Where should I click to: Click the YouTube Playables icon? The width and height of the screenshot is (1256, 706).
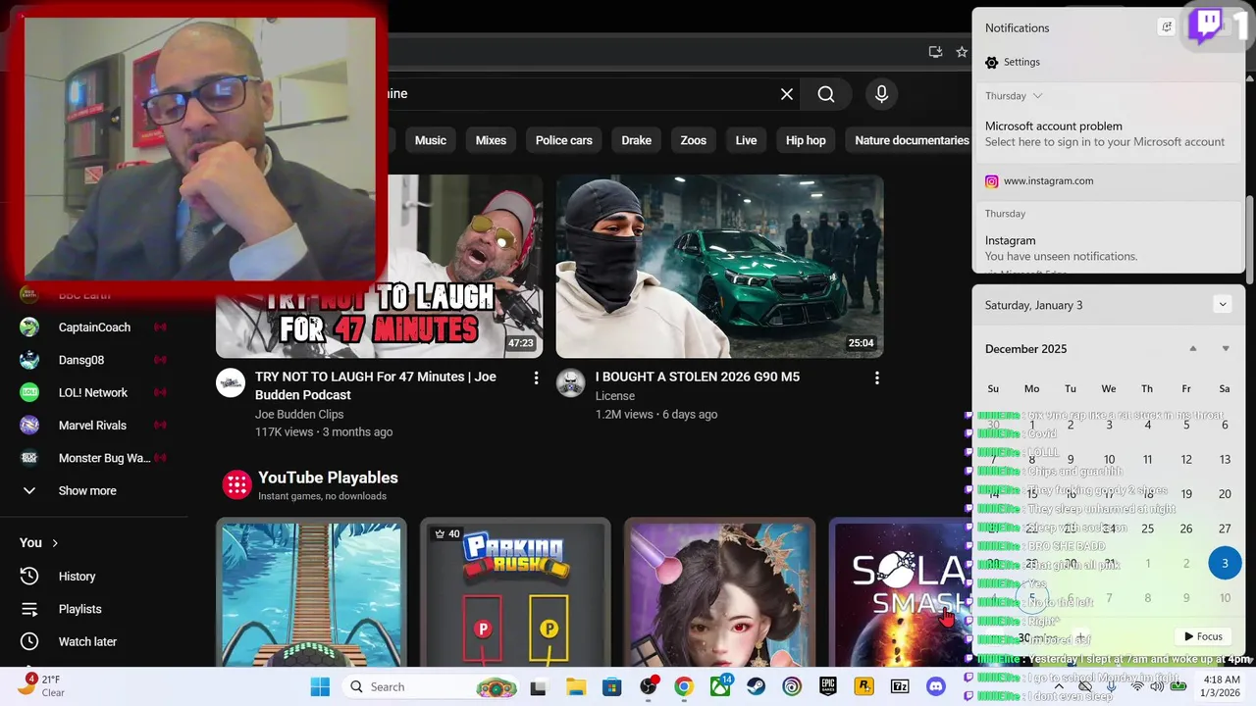(236, 484)
